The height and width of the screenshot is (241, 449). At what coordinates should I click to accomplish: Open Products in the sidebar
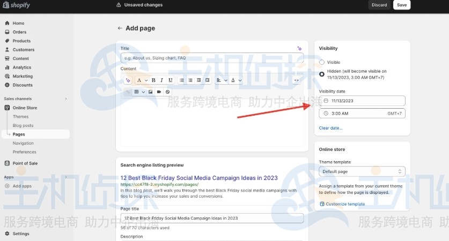(x=21, y=41)
